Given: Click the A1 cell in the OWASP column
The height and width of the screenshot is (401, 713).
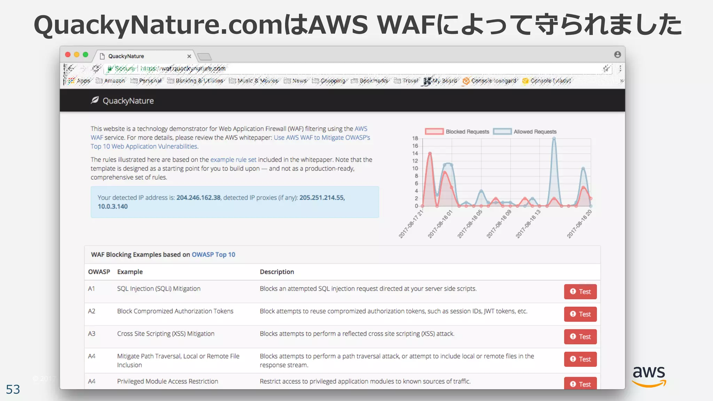Looking at the screenshot, I should click(92, 289).
